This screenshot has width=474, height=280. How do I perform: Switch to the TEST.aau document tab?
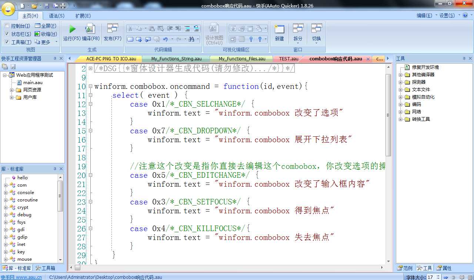(288, 59)
